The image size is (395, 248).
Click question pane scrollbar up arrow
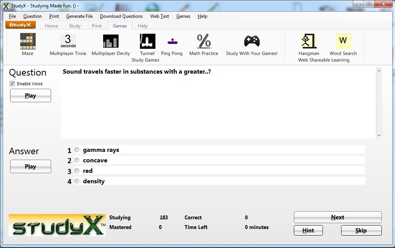point(379,71)
